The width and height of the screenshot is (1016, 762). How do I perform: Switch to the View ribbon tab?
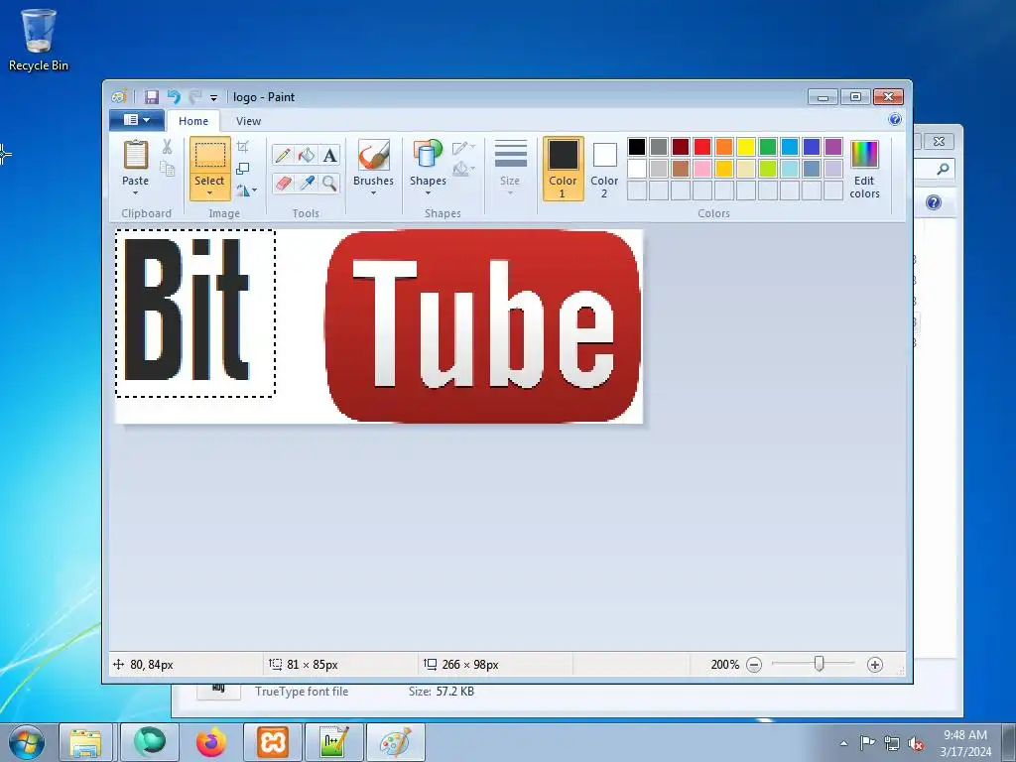(248, 121)
